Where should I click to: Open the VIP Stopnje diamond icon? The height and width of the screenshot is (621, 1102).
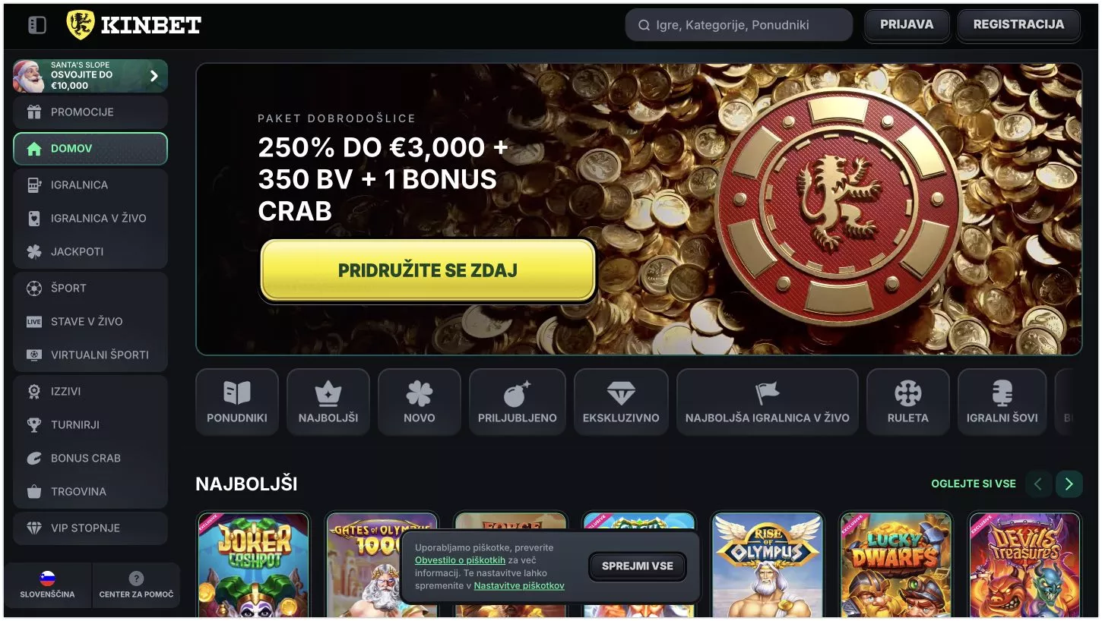pos(34,528)
